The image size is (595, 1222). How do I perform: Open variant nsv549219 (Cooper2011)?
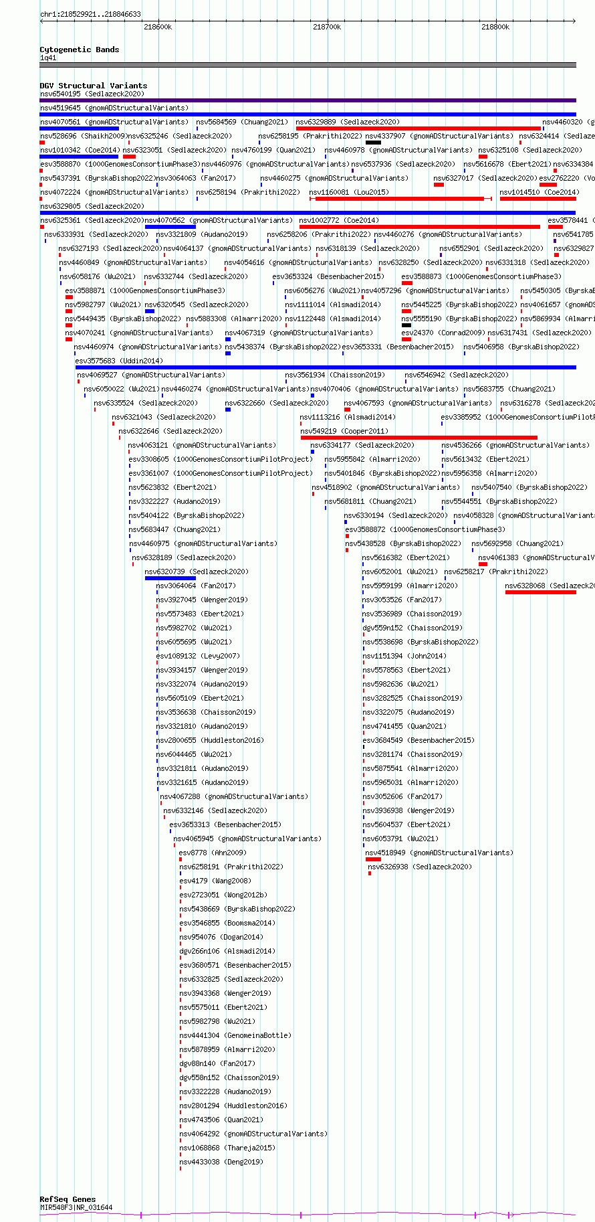pyautogui.click(x=344, y=431)
